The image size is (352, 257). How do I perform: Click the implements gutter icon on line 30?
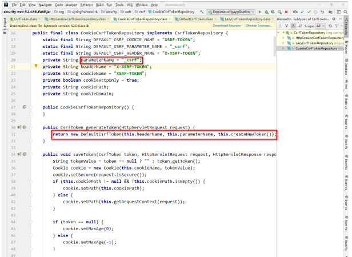click(x=19, y=127)
